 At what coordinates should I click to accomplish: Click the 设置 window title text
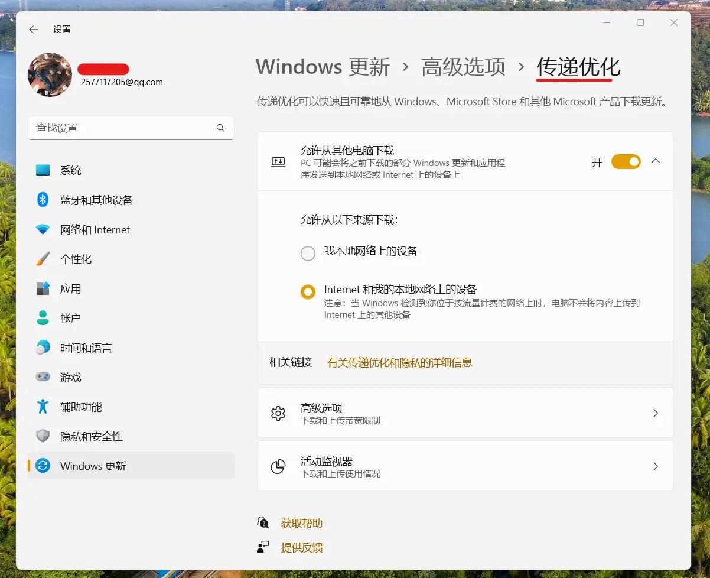point(62,30)
